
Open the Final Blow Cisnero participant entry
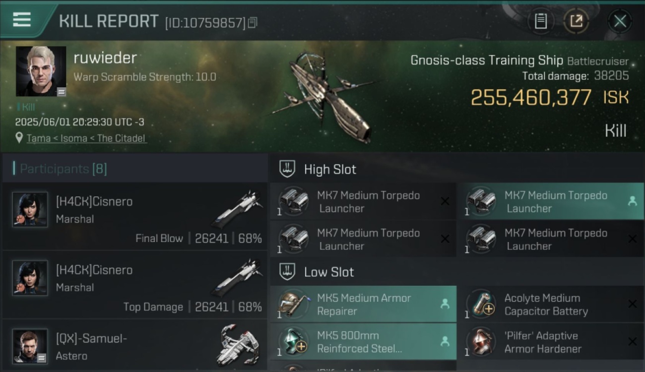135,217
